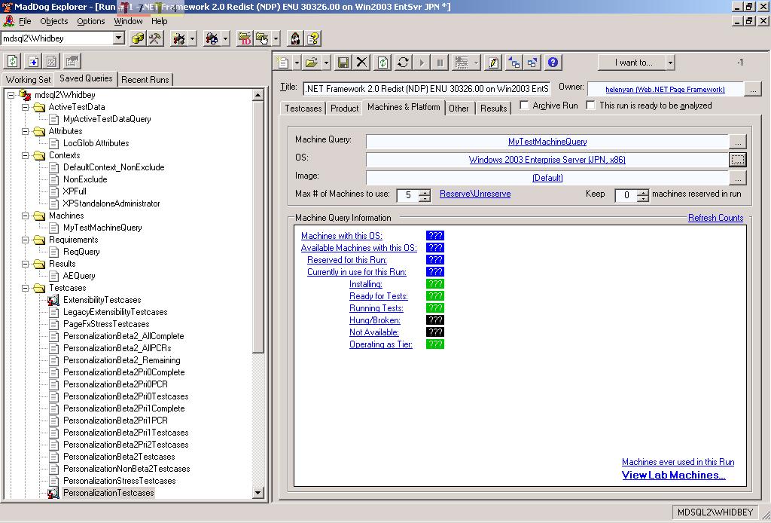Click the Title text field
This screenshot has width=771, height=523.
click(427, 89)
